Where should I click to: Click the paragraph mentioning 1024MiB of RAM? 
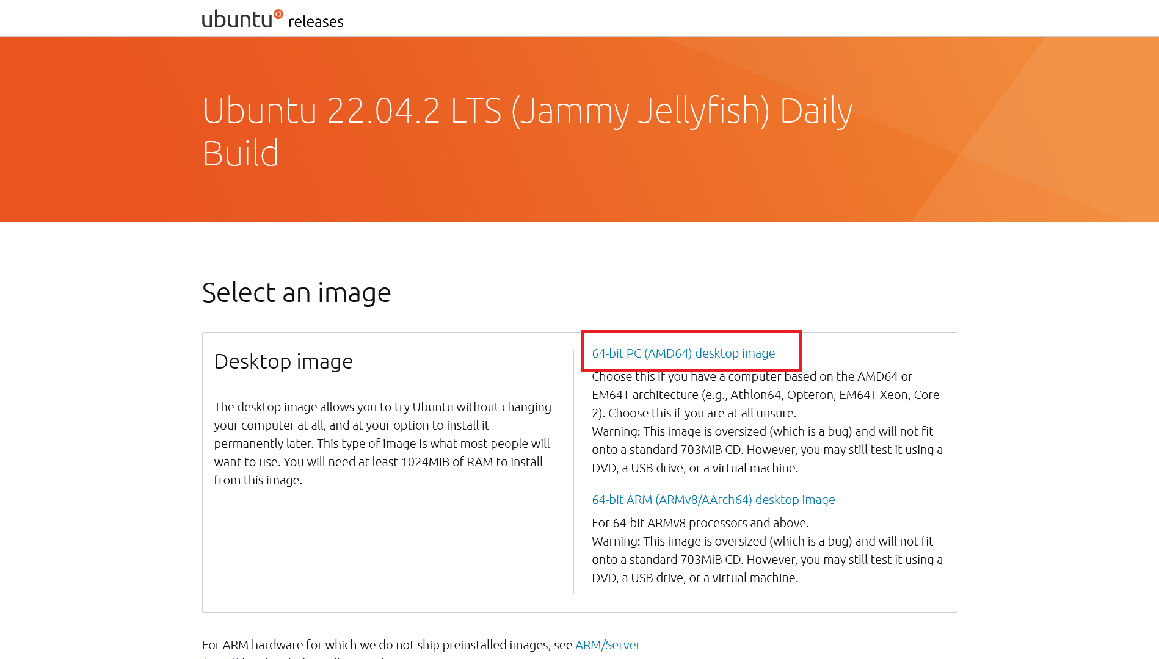[383, 444]
